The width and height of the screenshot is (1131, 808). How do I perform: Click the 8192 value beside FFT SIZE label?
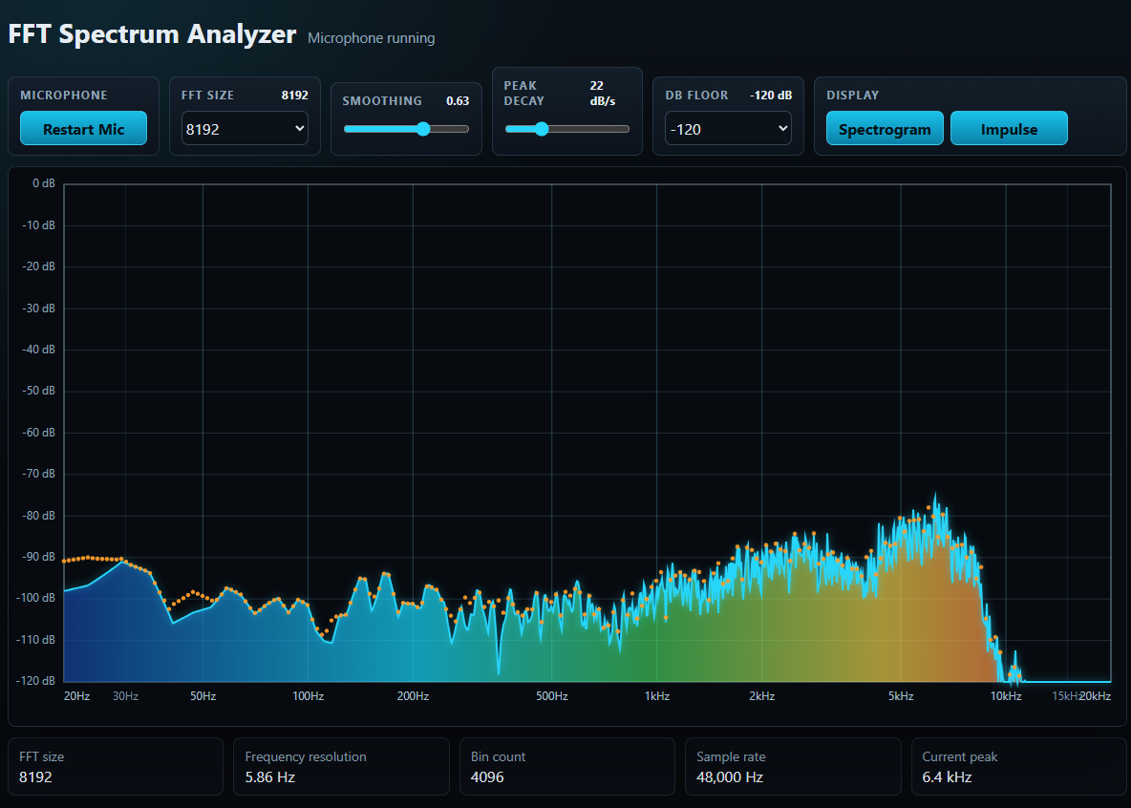[294, 96]
